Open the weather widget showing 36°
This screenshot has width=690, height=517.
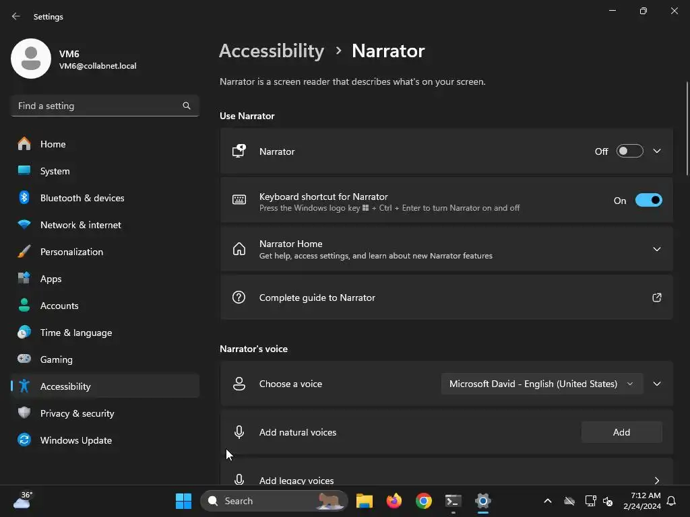click(x=23, y=501)
